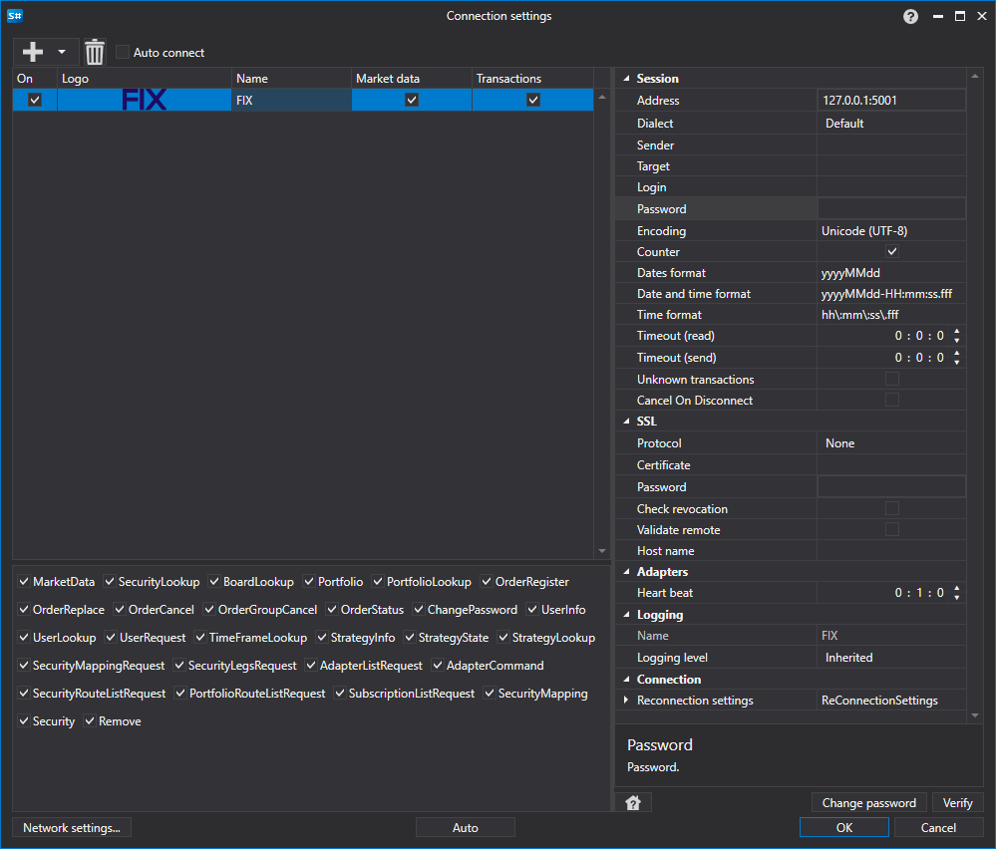Toggle the On checkbox for FIX row
This screenshot has height=849, width=996.
(35, 100)
